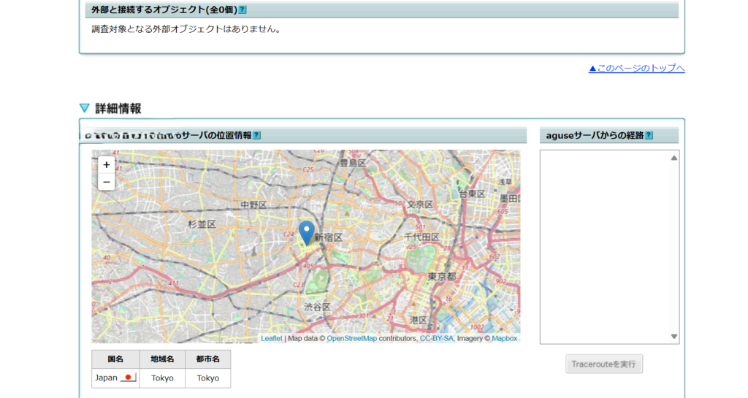748x398 pixels.
Task: Click the 台東区 label on the map
Action: click(x=472, y=194)
